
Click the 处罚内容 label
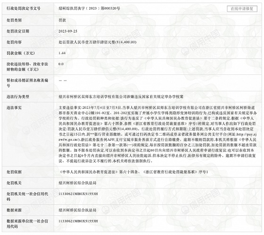(x=14, y=42)
